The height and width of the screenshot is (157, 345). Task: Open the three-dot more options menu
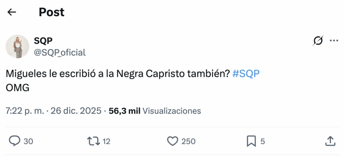point(334,41)
